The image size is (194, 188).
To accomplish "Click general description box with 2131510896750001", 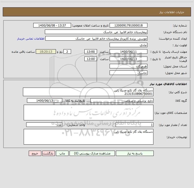I will click(x=88, y=92).
